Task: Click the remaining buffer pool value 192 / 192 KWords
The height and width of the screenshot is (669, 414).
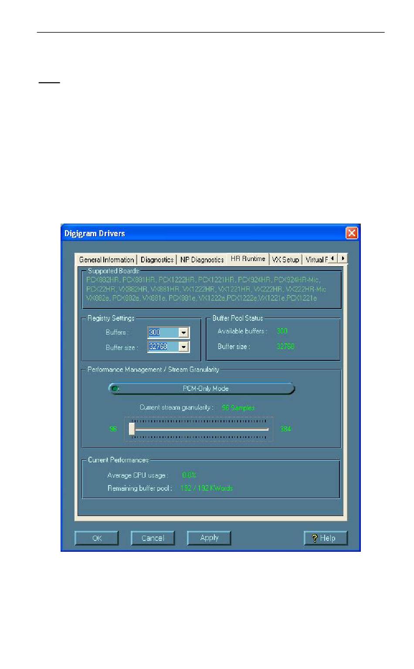Action: pyautogui.click(x=207, y=488)
